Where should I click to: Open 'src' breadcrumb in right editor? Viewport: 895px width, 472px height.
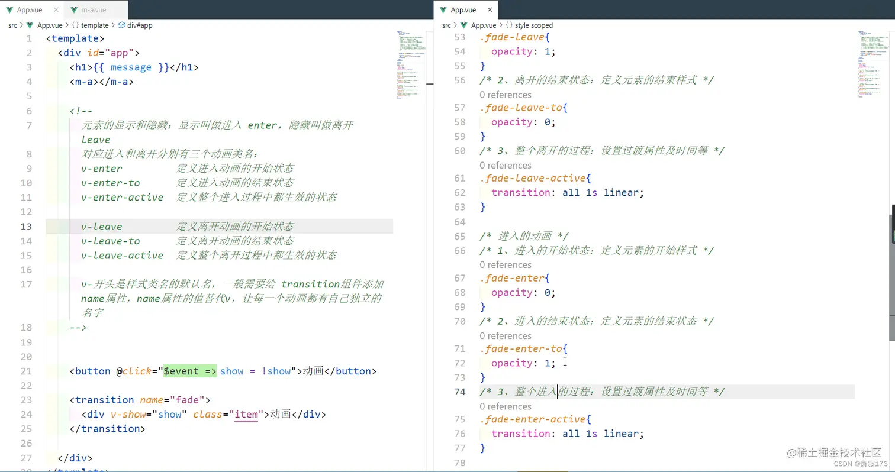446,25
